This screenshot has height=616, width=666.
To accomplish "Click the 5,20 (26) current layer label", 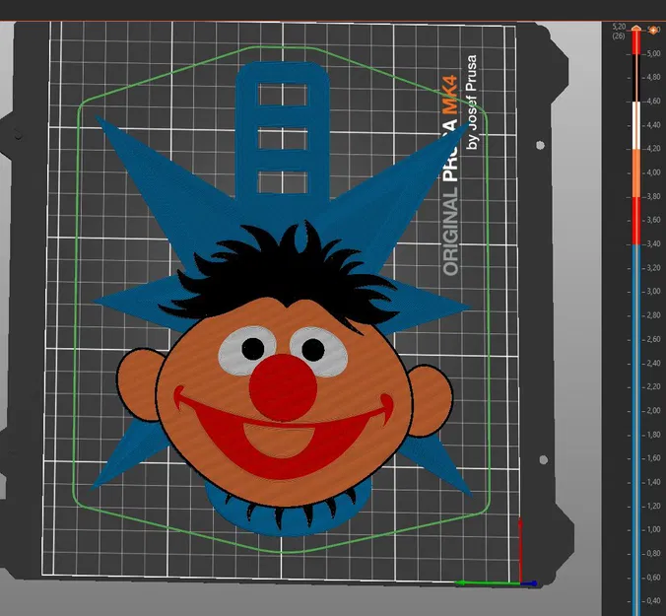I will [619, 31].
